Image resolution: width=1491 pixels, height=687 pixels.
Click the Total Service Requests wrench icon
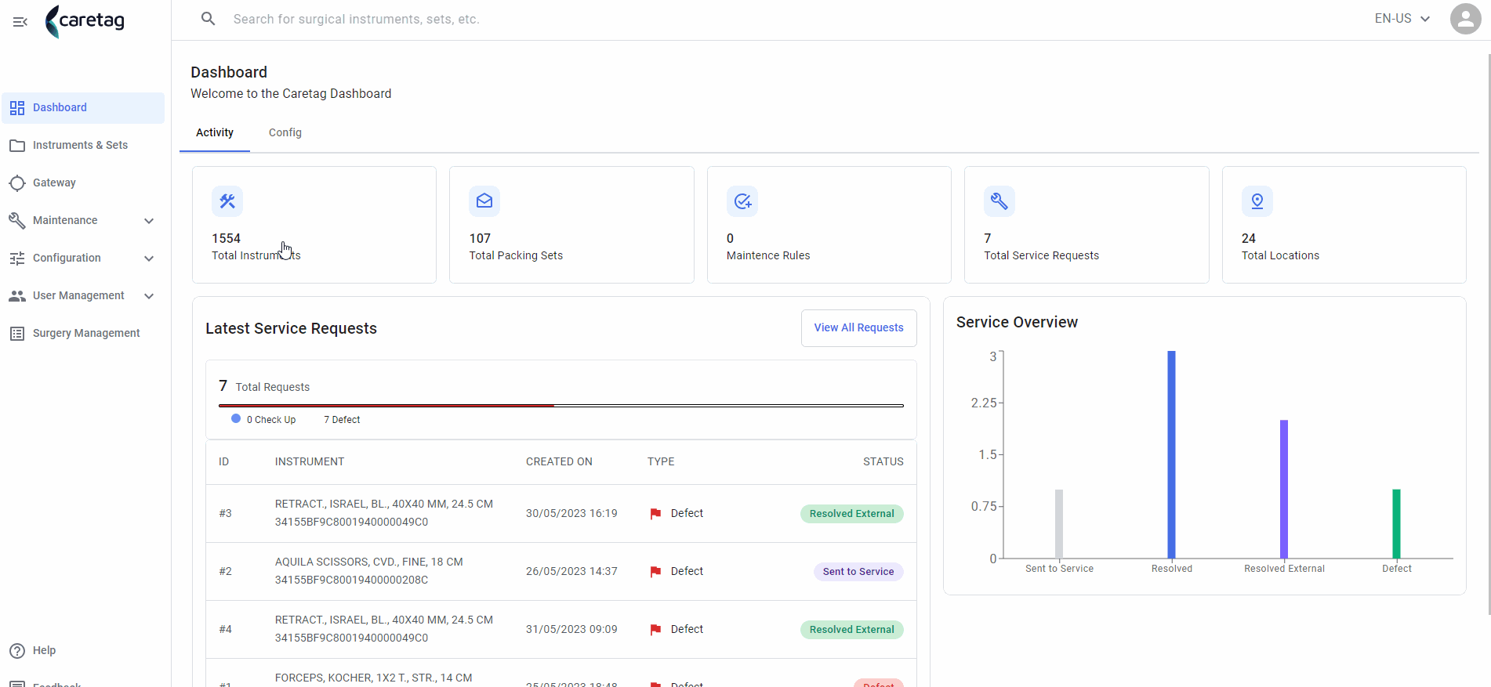click(999, 201)
